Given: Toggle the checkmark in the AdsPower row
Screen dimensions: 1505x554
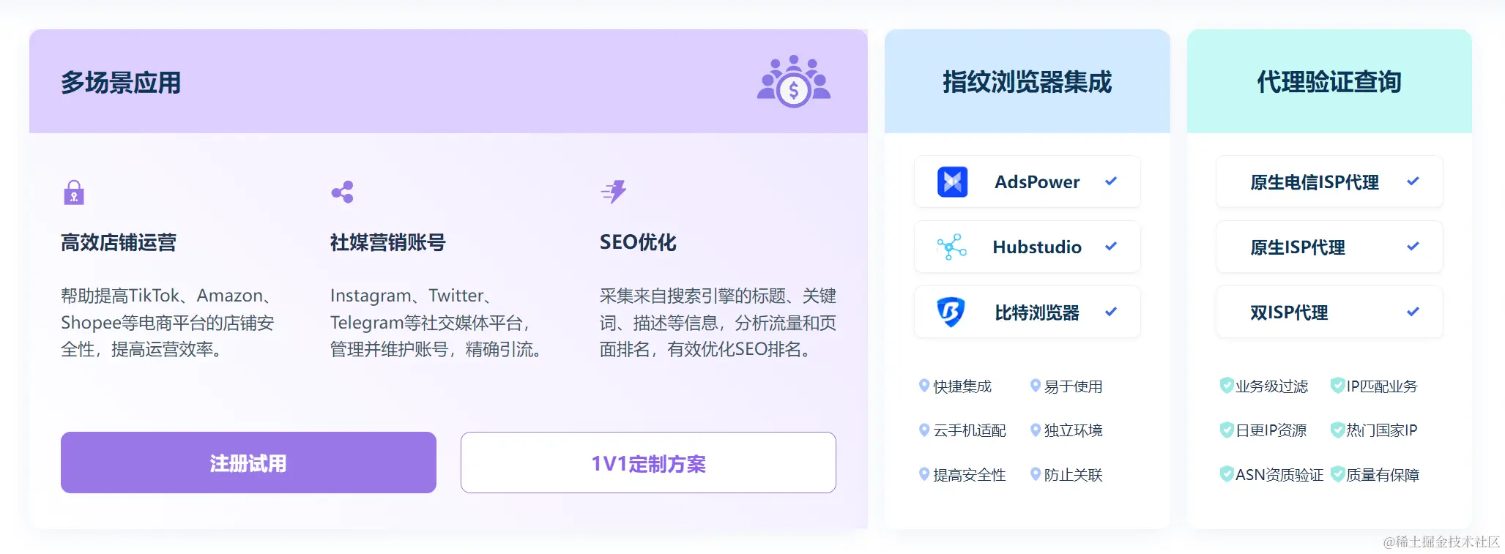Looking at the screenshot, I should 1111,181.
